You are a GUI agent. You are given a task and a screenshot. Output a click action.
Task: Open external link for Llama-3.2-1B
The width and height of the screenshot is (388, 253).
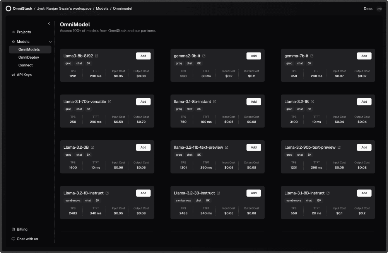[312, 102]
